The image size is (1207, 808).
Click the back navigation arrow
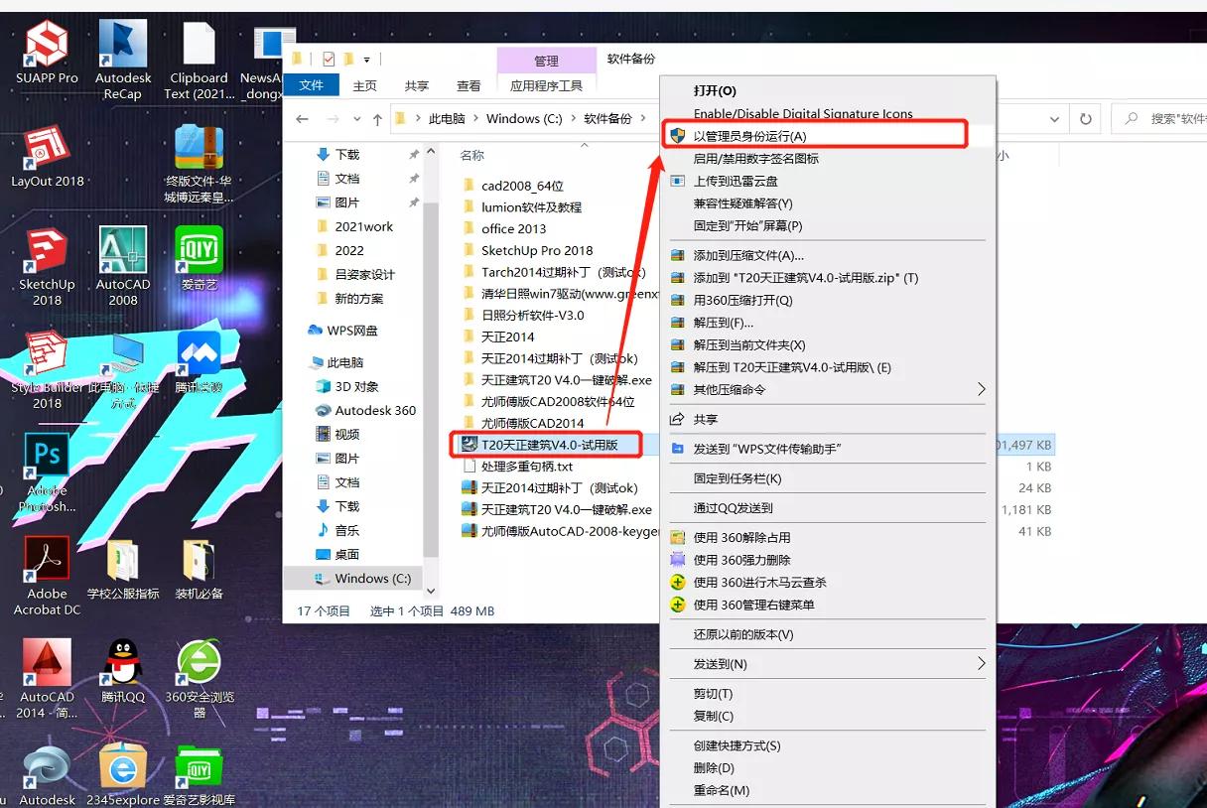pyautogui.click(x=303, y=117)
